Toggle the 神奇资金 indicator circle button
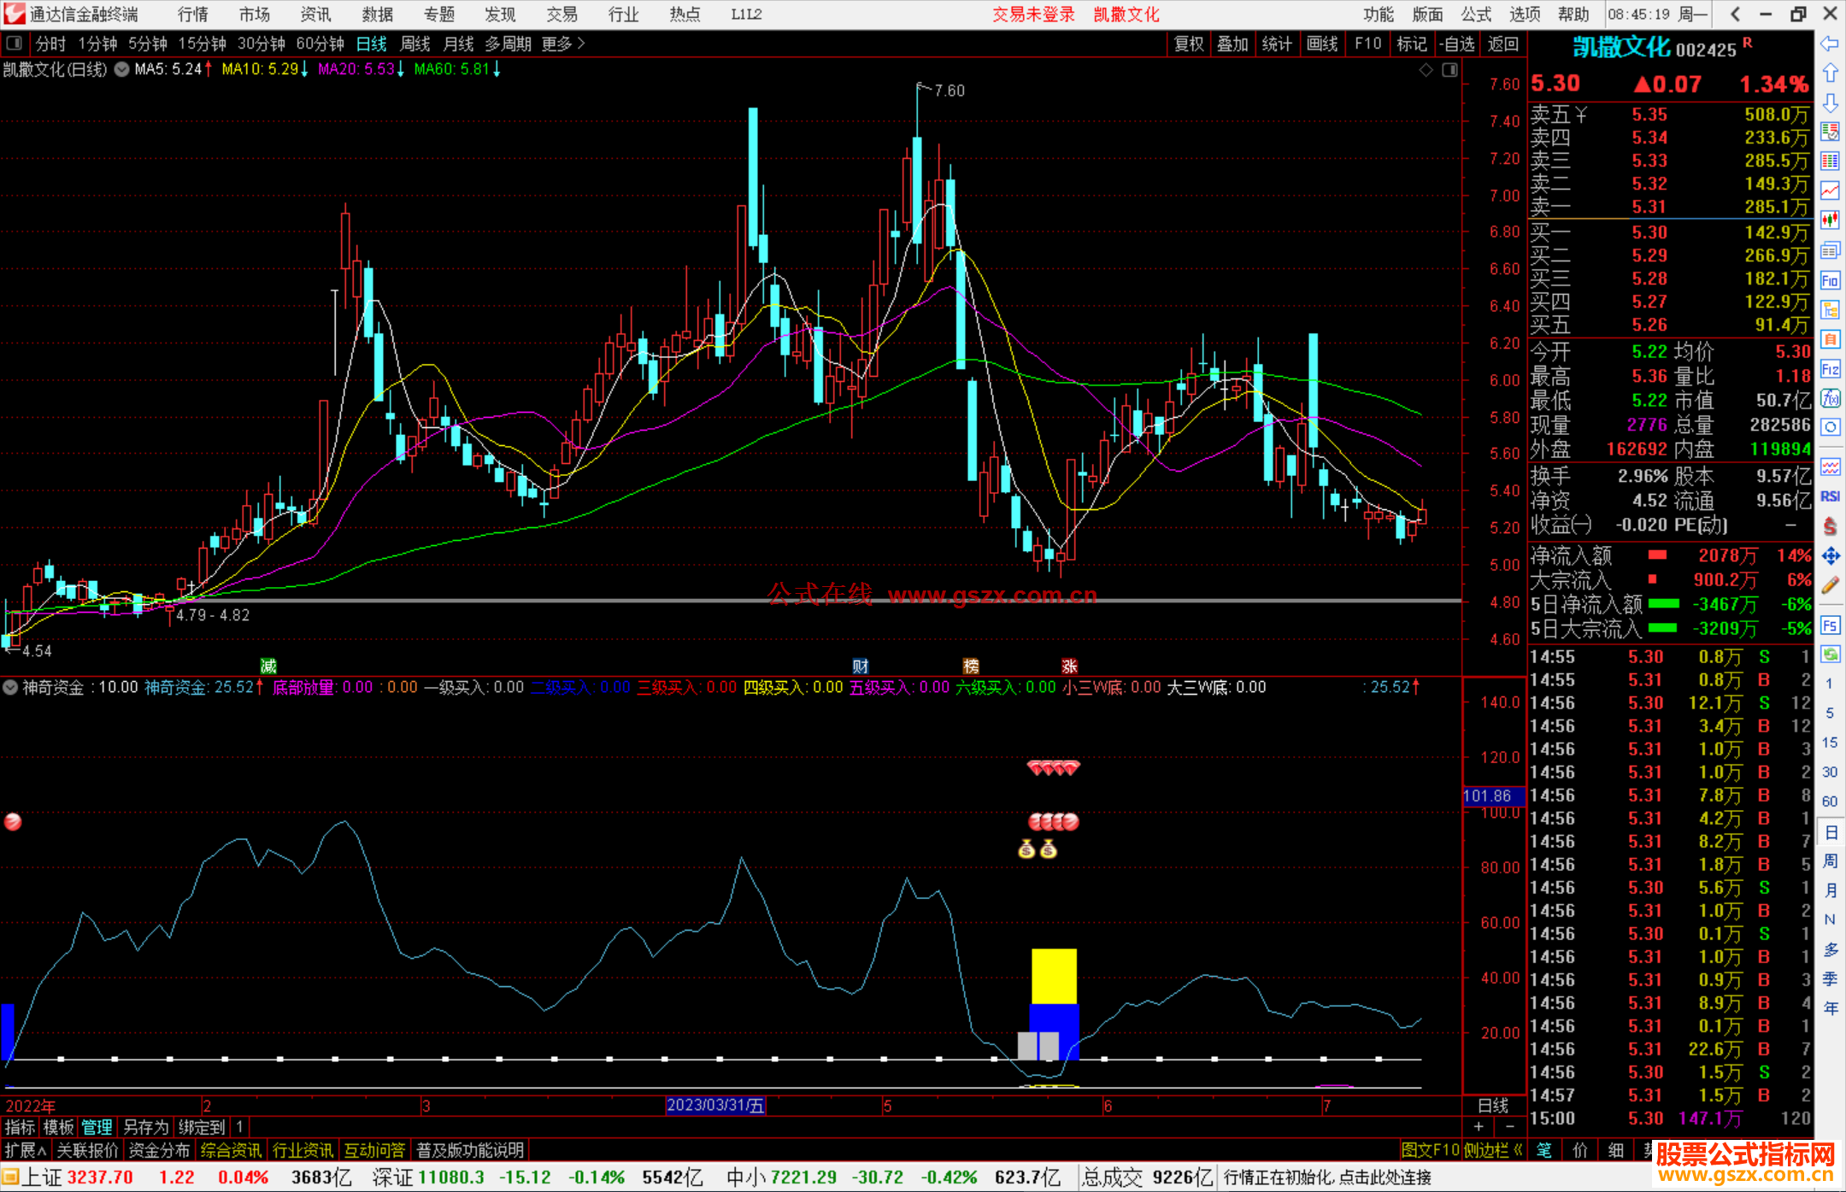Viewport: 1846px width, 1192px height. pos(11,687)
